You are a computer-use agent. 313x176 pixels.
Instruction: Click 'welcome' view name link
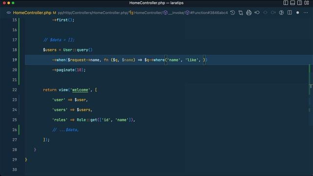(80, 90)
